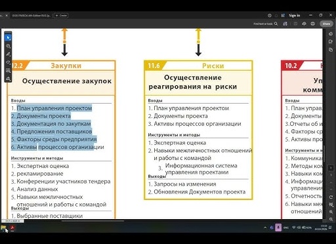Image resolution: width=336 pixels, height=244 pixels.
Task: Zoom out using bottom right magnifier
Action: point(331,219)
